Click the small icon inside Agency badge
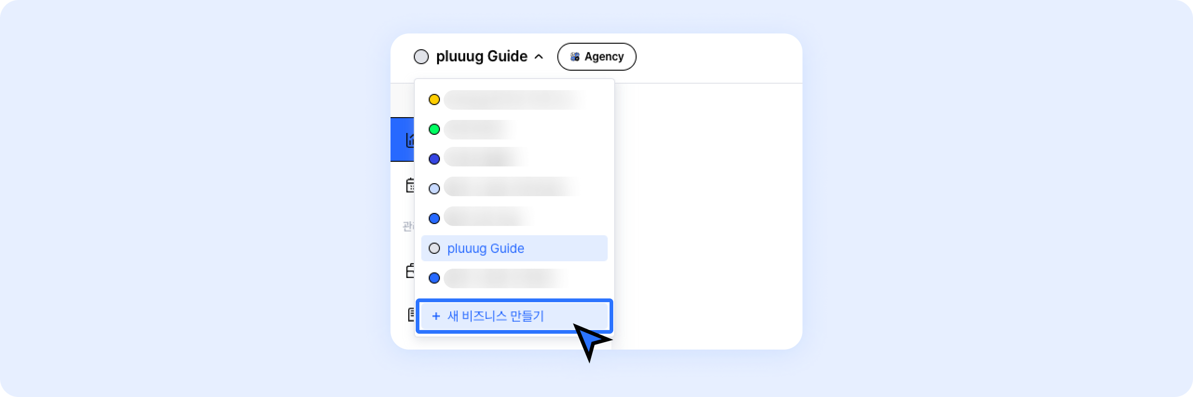This screenshot has height=397, width=1193. pos(575,57)
